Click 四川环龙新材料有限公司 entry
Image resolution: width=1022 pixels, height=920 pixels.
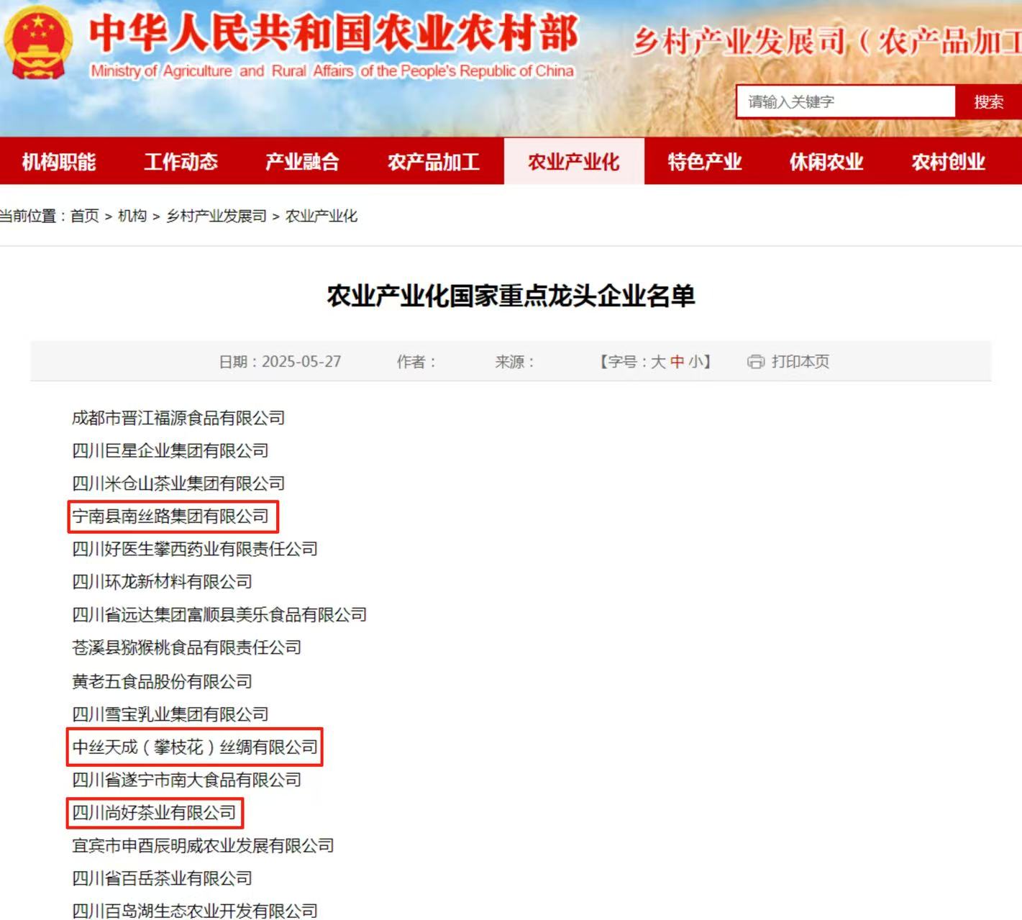click(163, 582)
